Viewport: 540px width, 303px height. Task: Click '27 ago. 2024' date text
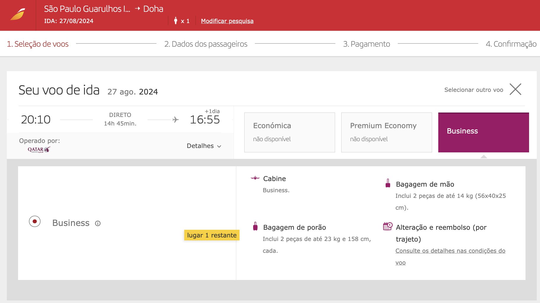coord(132,92)
